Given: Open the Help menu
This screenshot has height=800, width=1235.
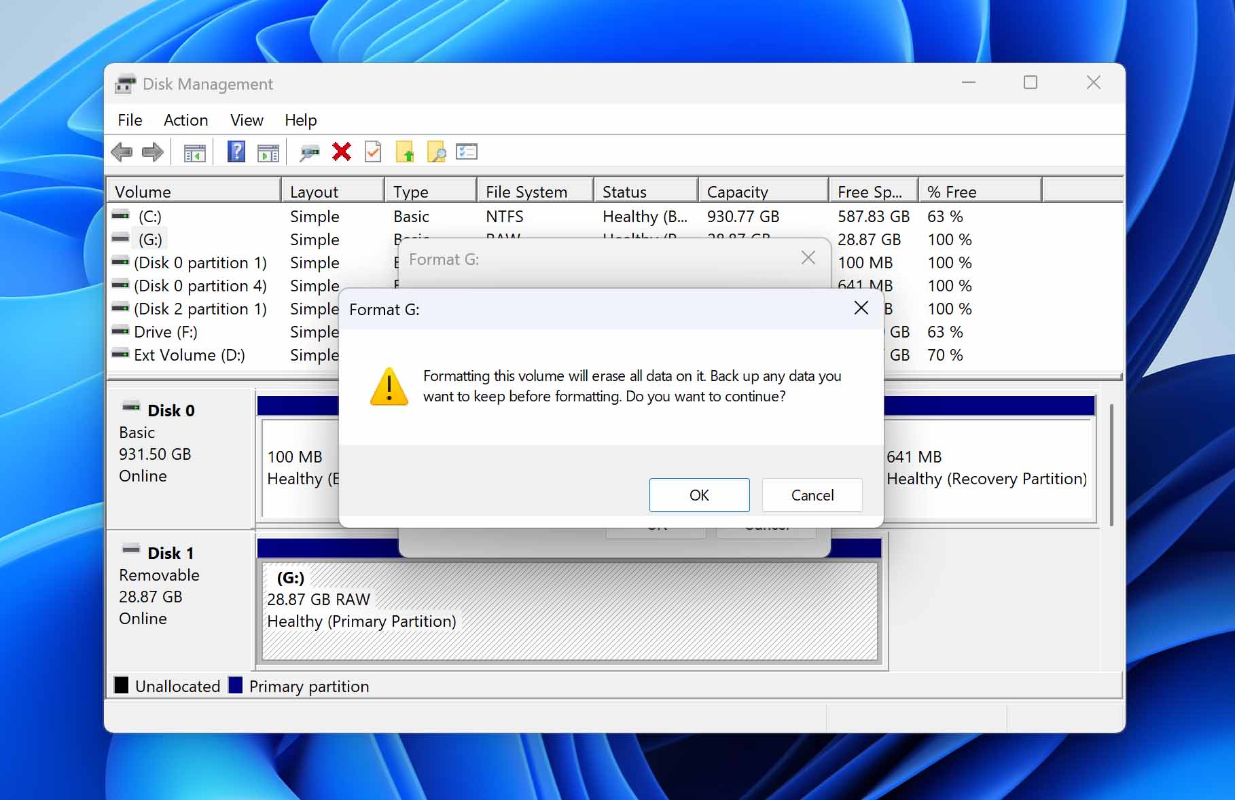Looking at the screenshot, I should click(300, 120).
